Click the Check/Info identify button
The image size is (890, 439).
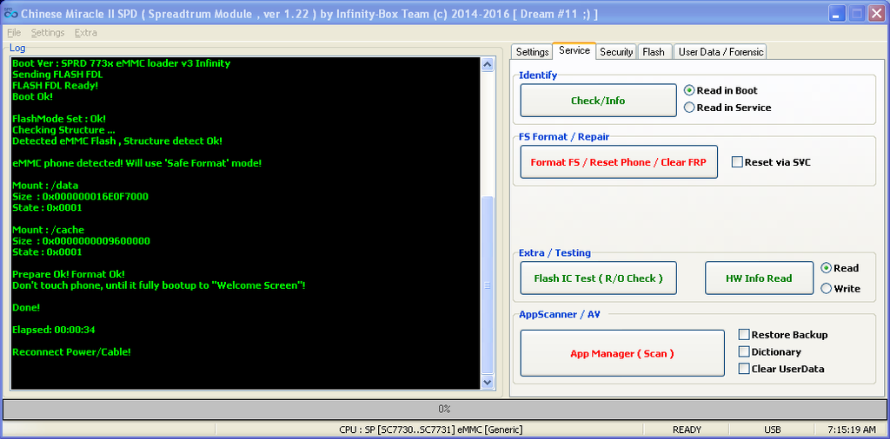pos(598,101)
